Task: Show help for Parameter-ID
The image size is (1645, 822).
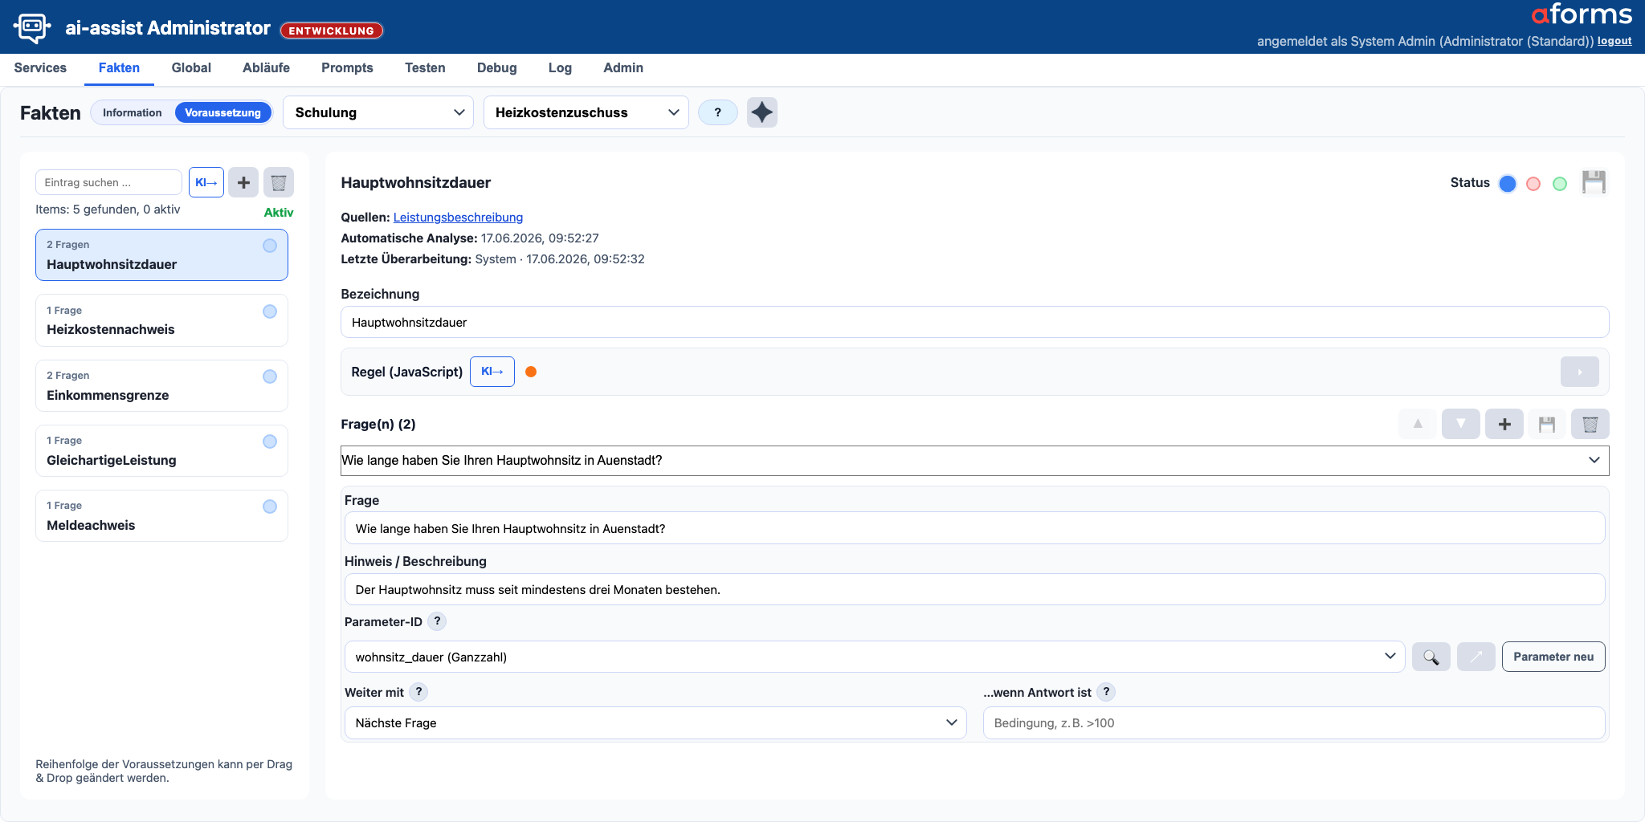Action: coord(437,621)
